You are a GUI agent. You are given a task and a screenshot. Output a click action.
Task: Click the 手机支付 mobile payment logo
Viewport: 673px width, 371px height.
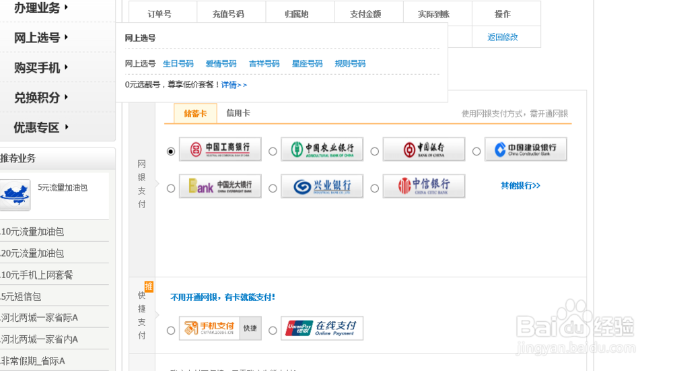(209, 329)
